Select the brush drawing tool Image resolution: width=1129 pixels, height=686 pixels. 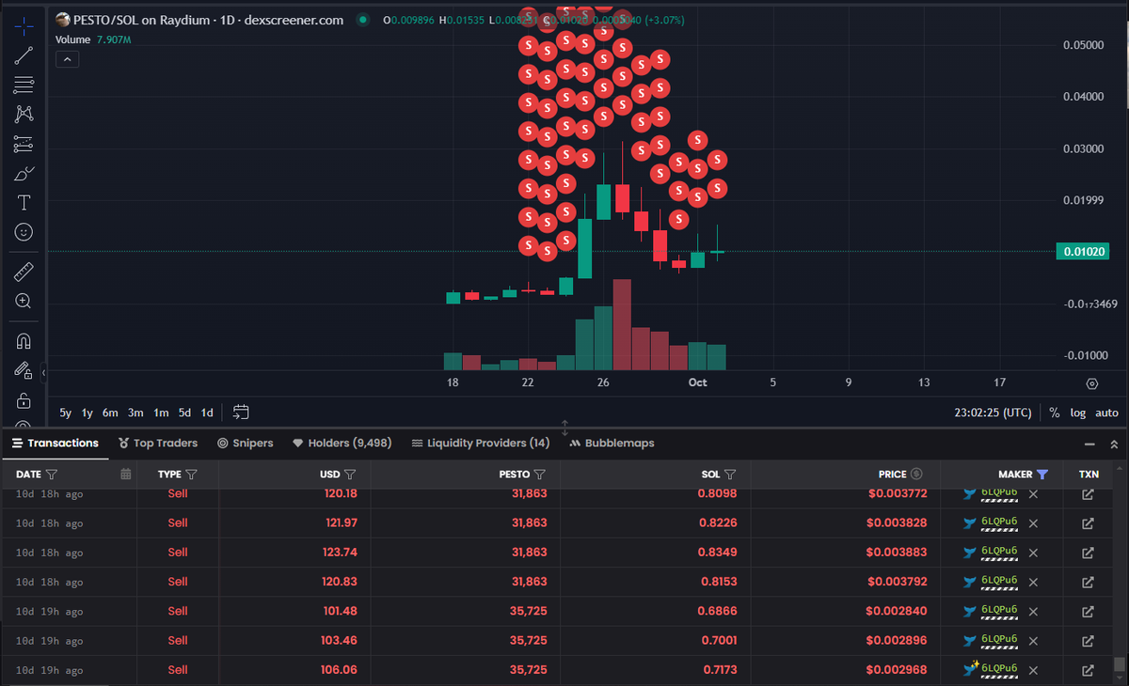[x=24, y=173]
